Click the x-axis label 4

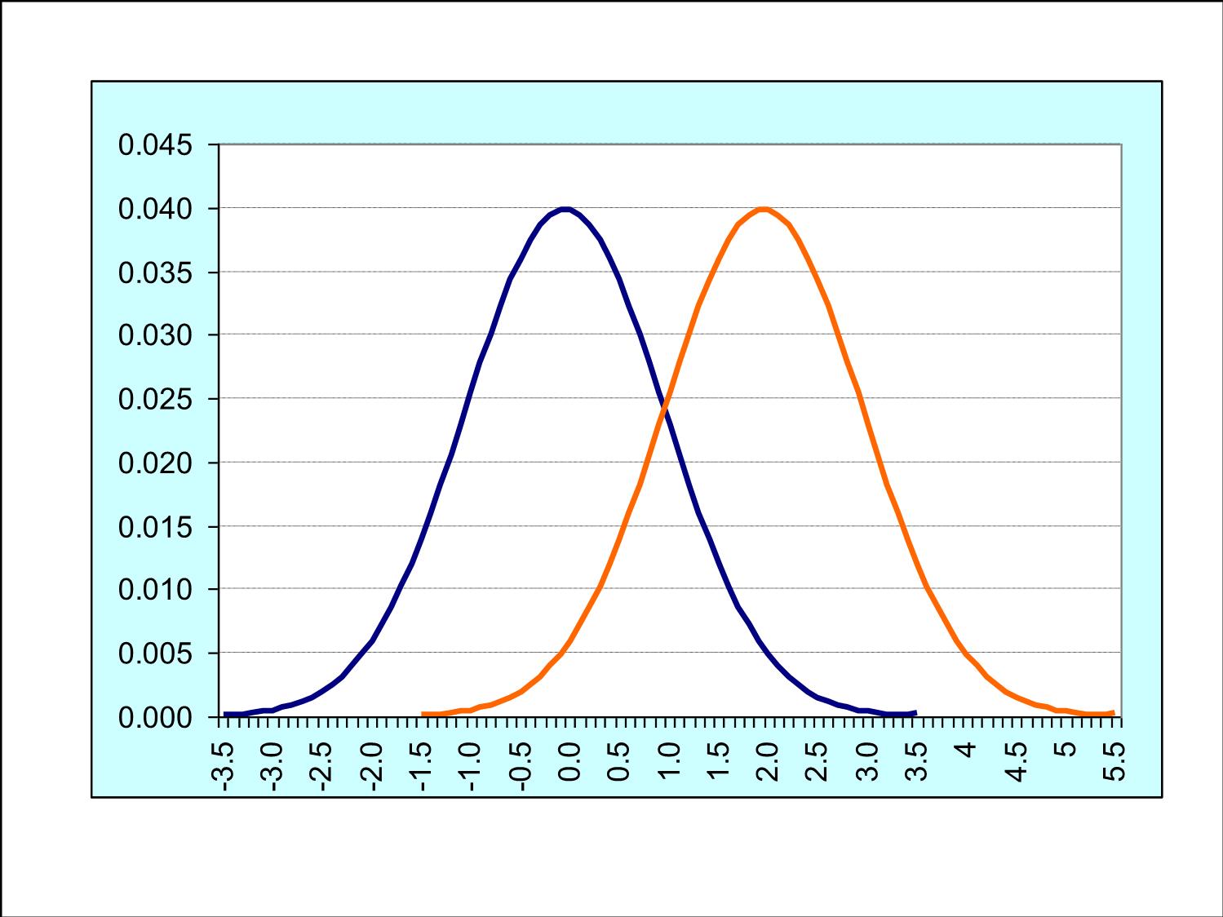tap(966, 749)
